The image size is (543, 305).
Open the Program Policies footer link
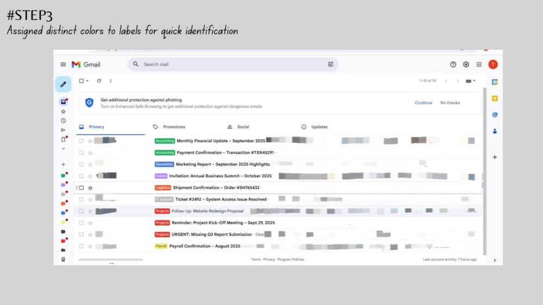click(291, 259)
